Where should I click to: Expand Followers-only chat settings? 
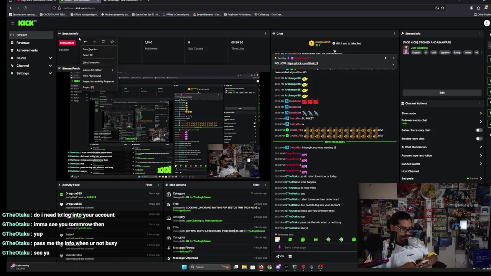pyautogui.click(x=481, y=122)
